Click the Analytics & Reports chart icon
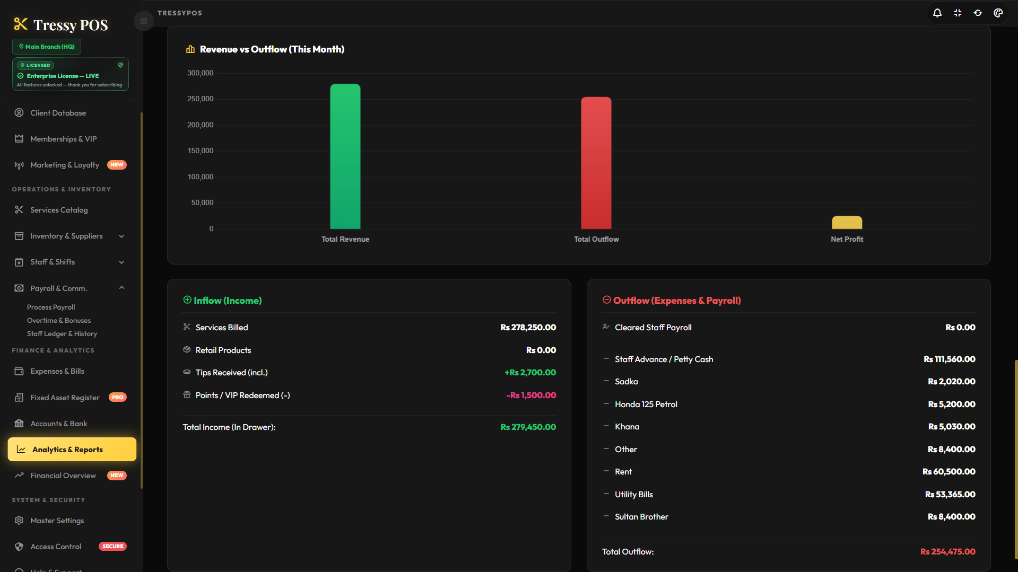This screenshot has height=572, width=1018. point(21,450)
